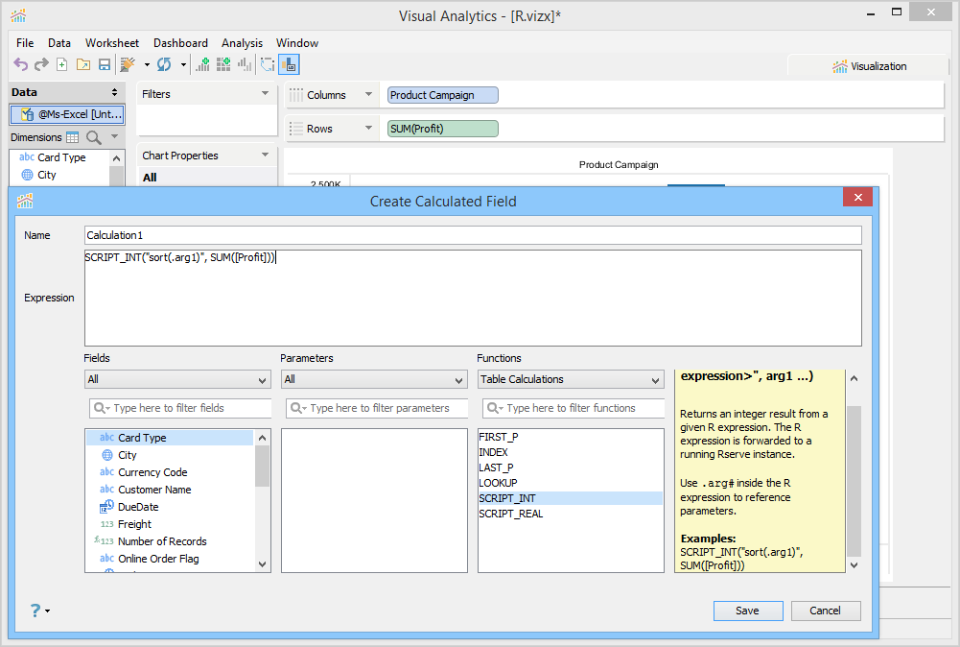
Task: Select LOOKUP in the functions list
Action: click(498, 483)
